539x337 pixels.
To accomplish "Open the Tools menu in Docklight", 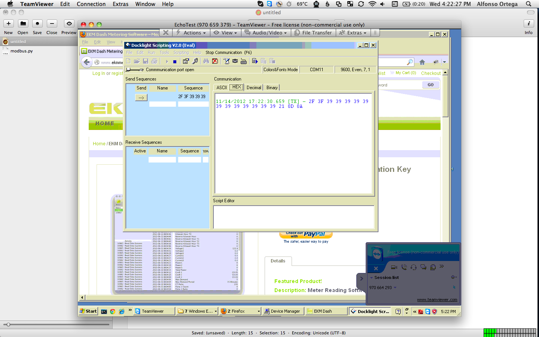I will click(x=164, y=52).
